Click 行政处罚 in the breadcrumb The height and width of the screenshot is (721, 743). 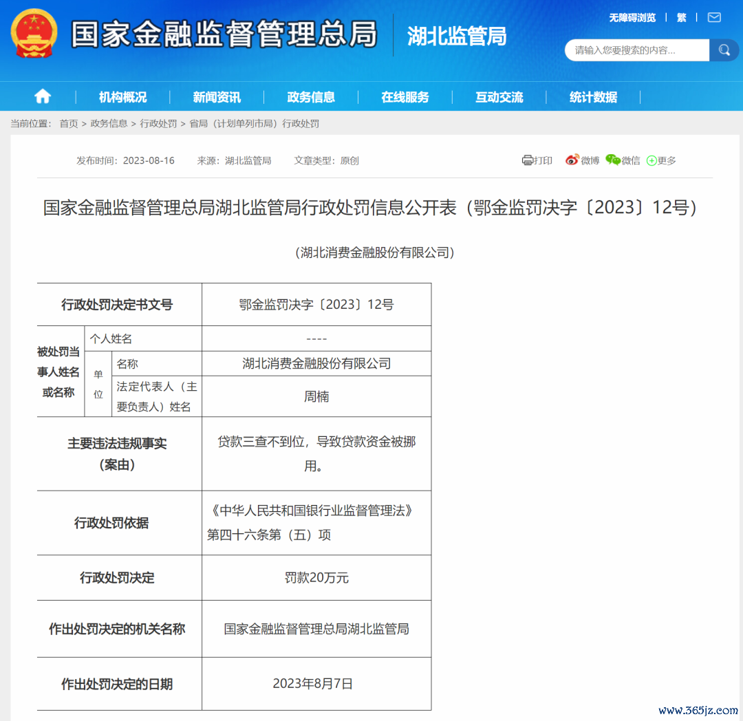(158, 124)
